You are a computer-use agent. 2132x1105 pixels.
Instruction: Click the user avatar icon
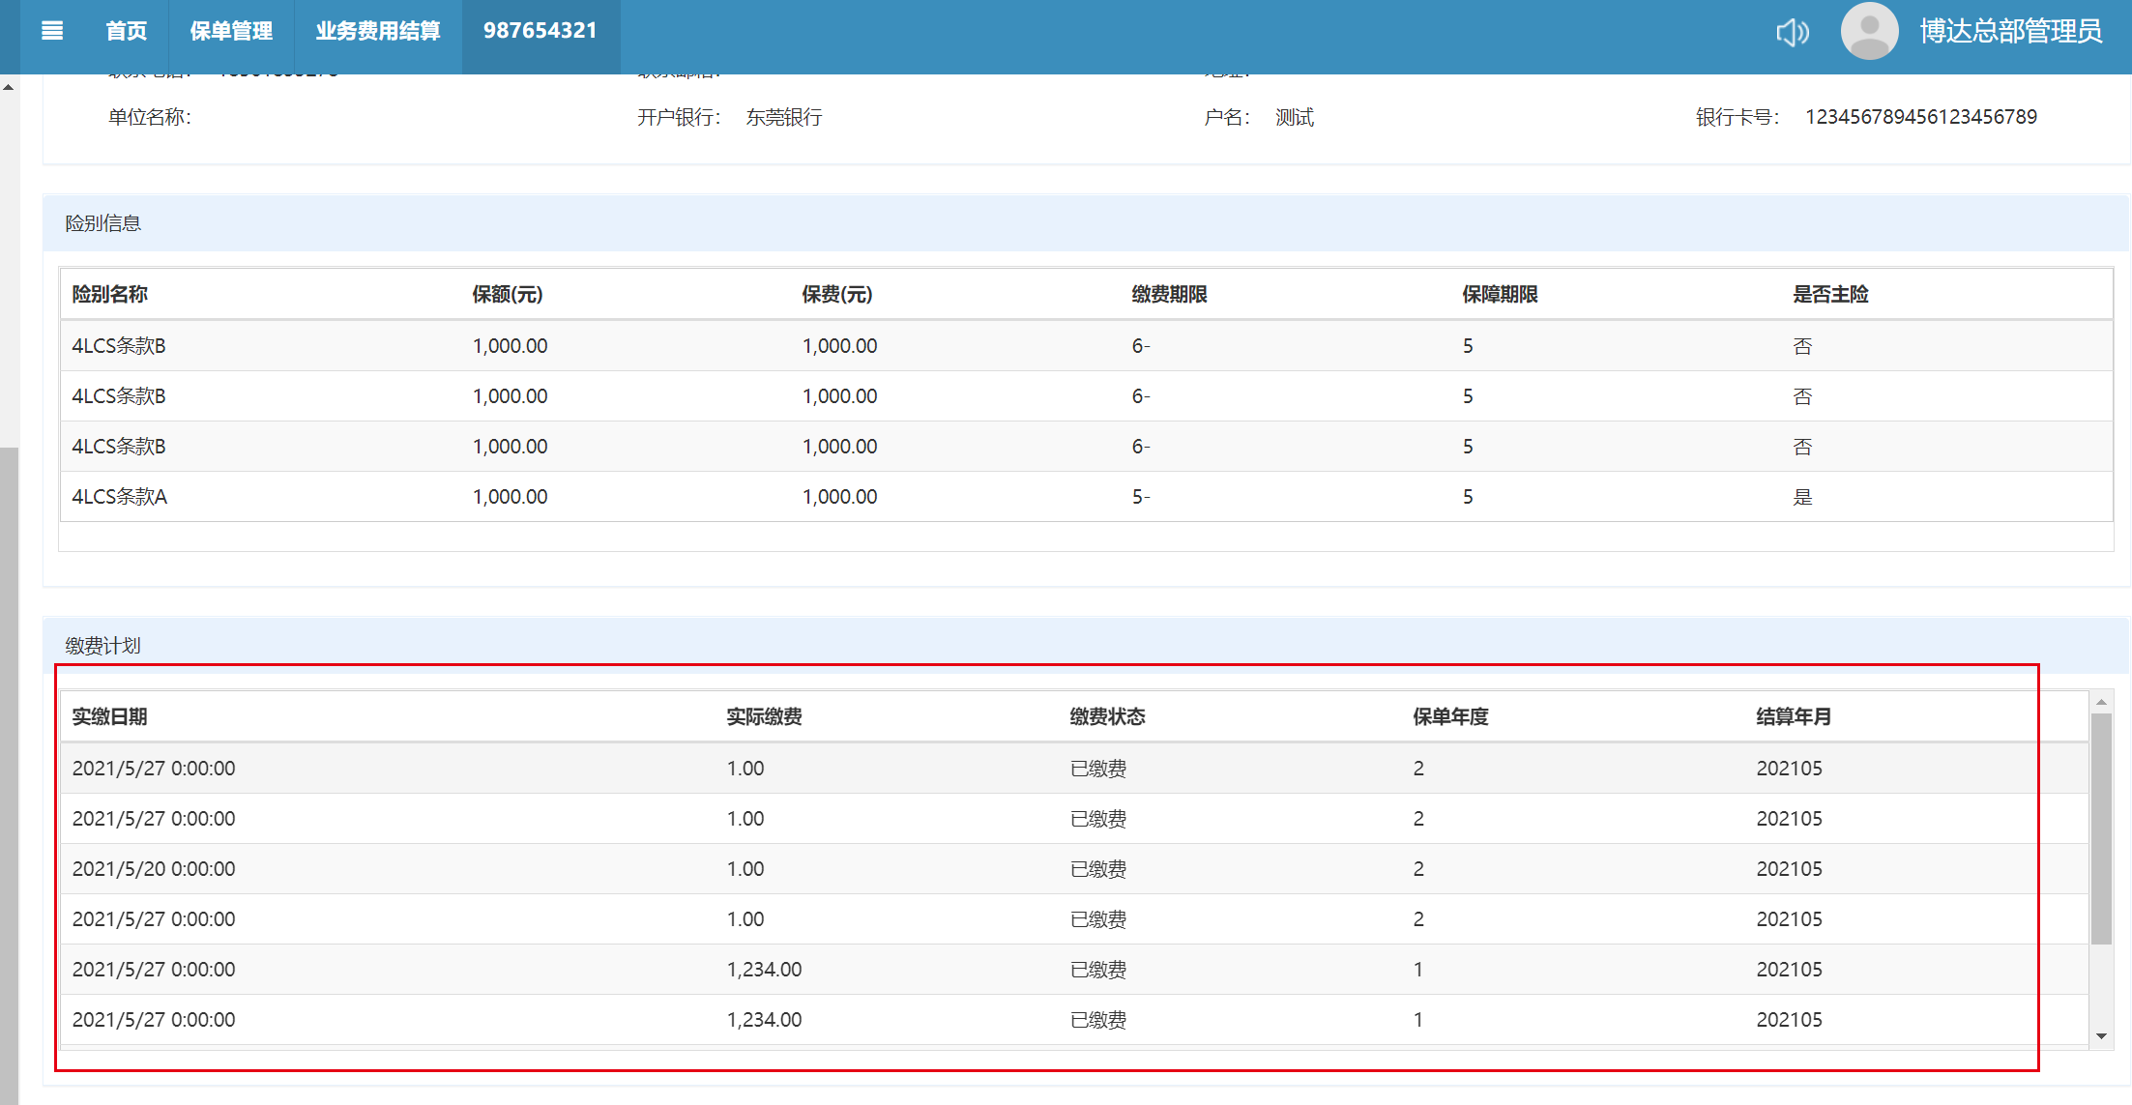click(x=1868, y=31)
